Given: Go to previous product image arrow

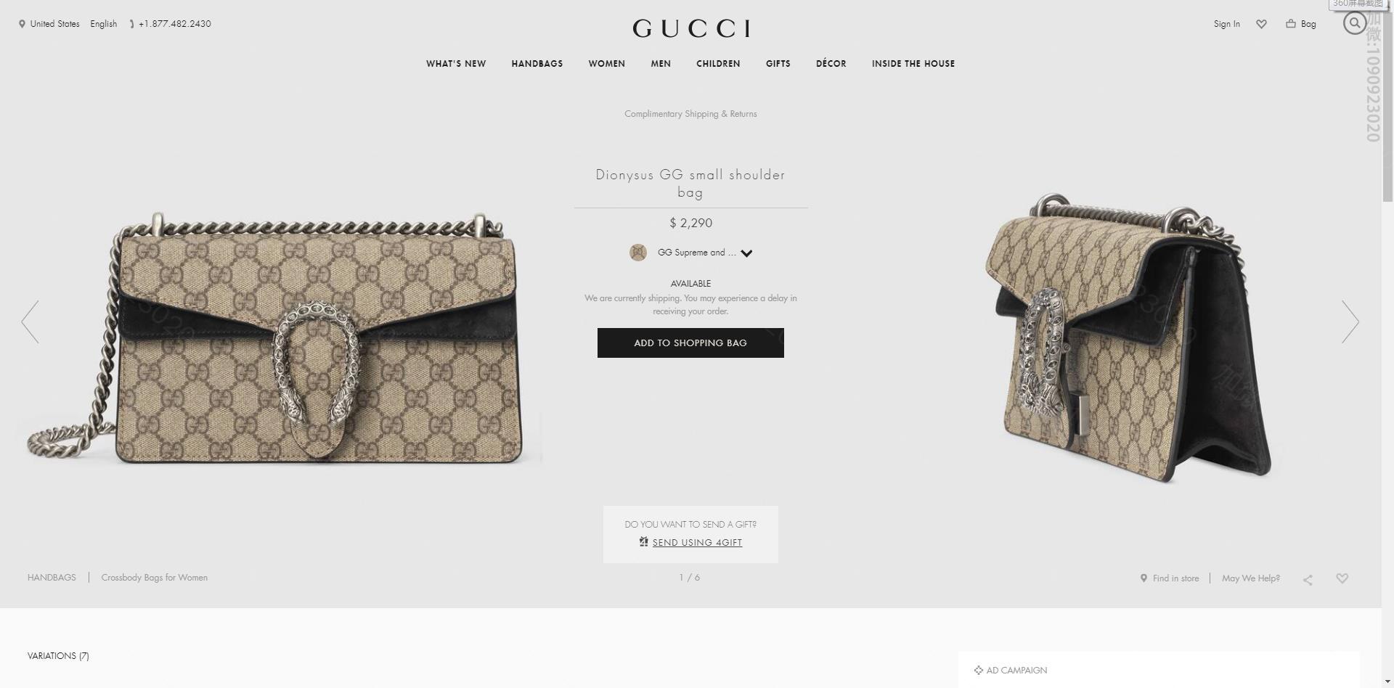Looking at the screenshot, I should [30, 322].
